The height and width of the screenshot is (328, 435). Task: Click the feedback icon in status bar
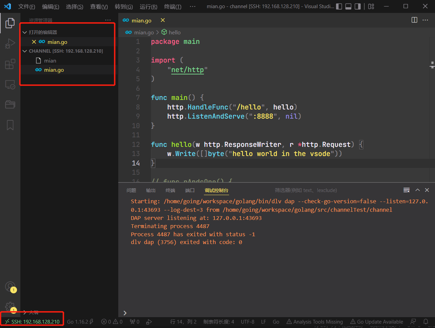[413, 322]
